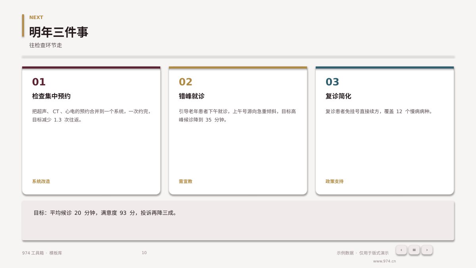476x268 pixels.
Task: Click the 政策支持 tag
Action: point(334,181)
